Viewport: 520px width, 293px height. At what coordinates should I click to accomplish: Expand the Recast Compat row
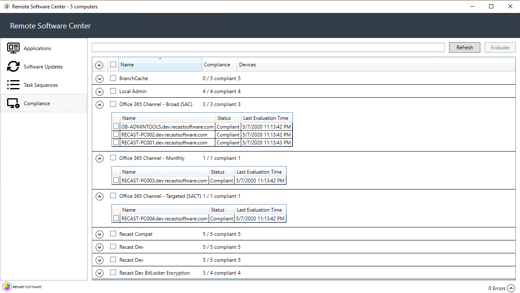coord(99,234)
